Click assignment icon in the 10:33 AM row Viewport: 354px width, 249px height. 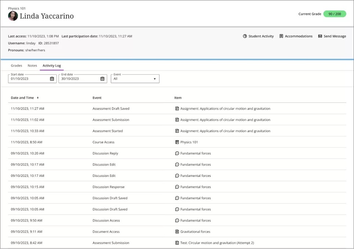177,131
